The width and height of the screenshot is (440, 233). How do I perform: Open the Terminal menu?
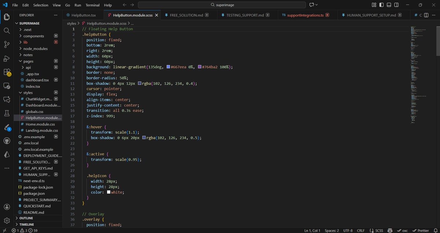coord(92,5)
